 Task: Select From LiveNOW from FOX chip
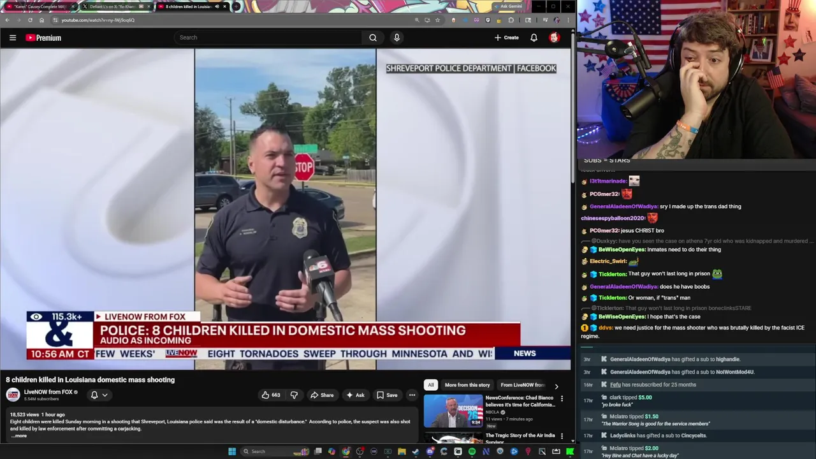(x=523, y=385)
